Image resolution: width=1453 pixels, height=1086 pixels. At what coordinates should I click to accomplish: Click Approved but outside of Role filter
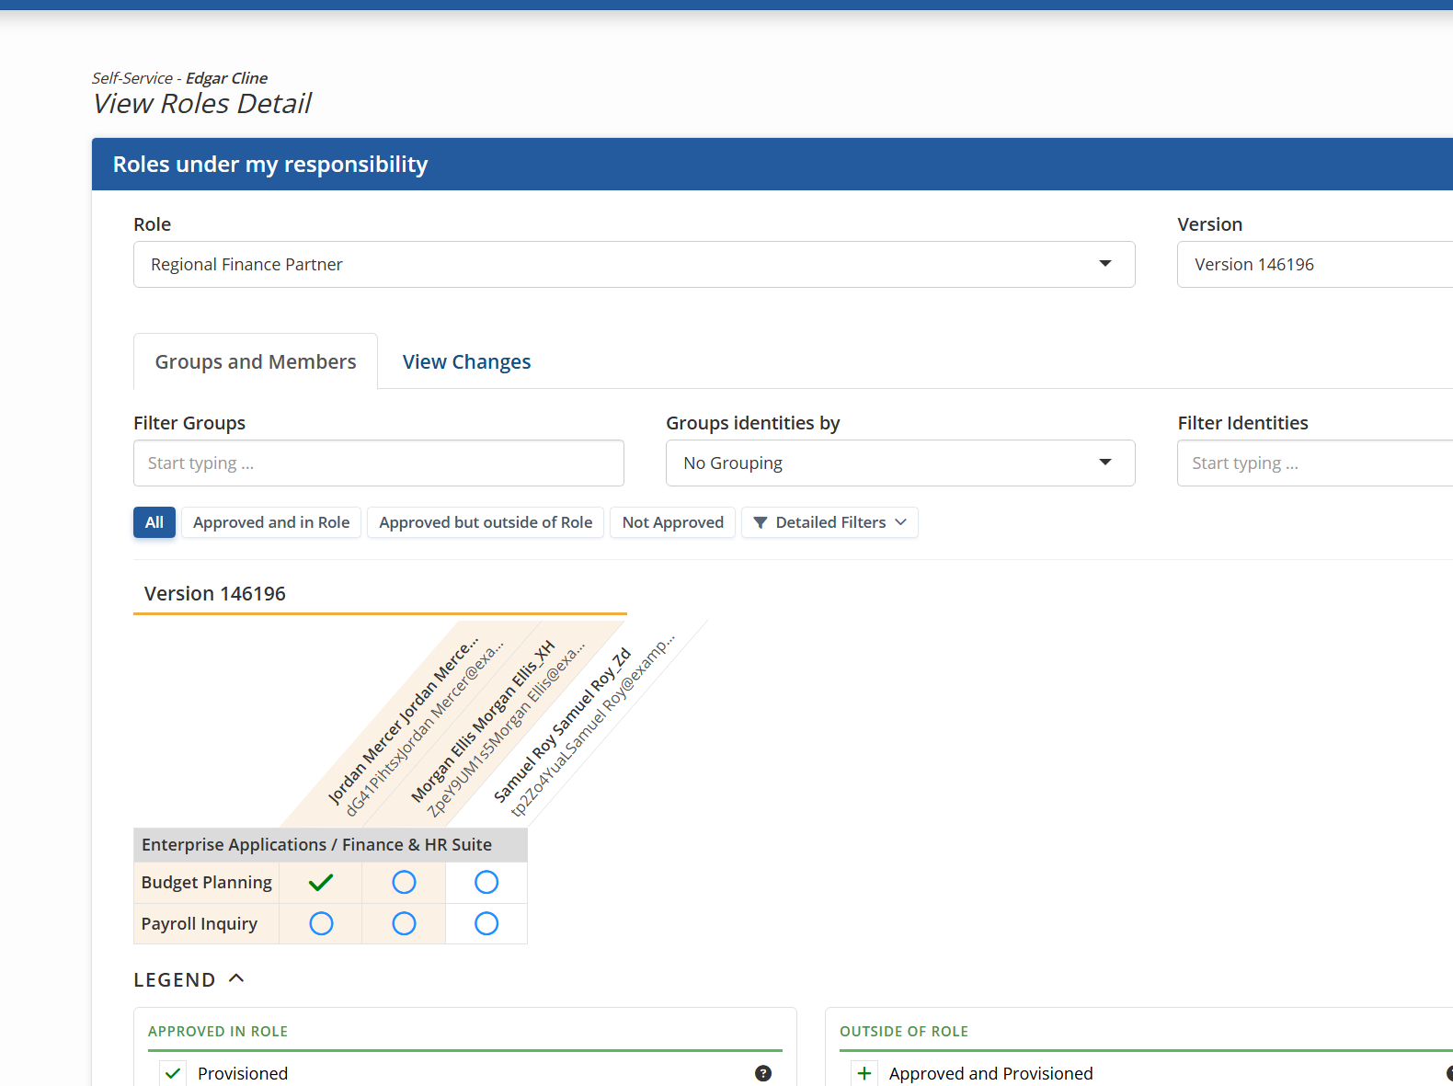coord(486,522)
